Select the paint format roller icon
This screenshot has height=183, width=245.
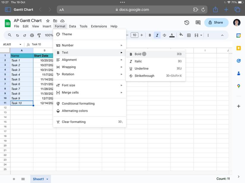click(x=39, y=35)
